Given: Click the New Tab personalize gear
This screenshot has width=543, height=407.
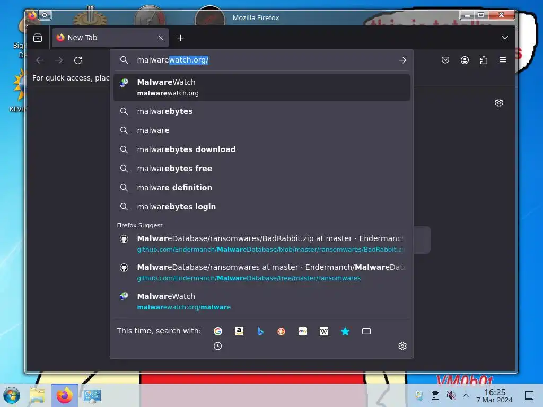Looking at the screenshot, I should tap(498, 103).
